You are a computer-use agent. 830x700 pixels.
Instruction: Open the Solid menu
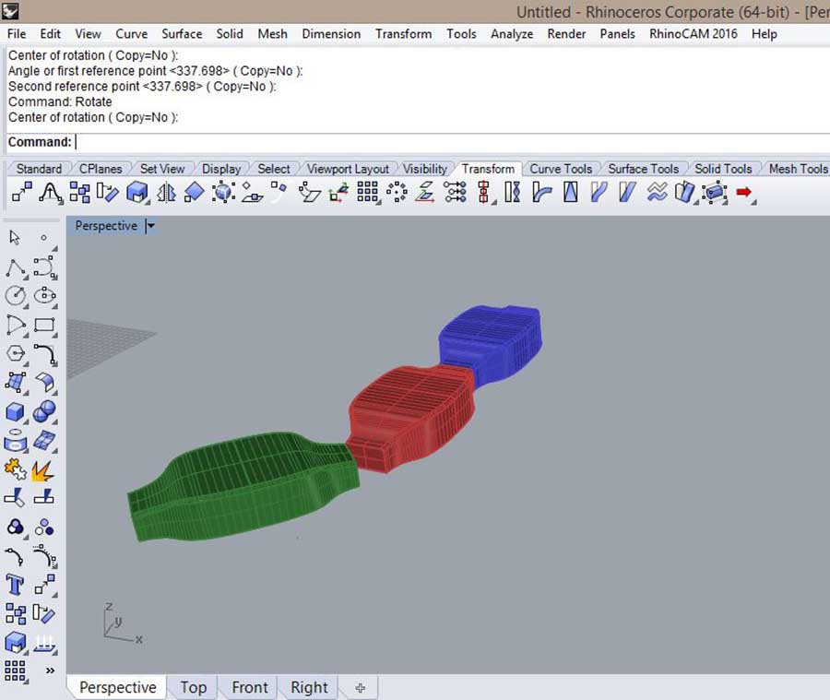click(230, 34)
